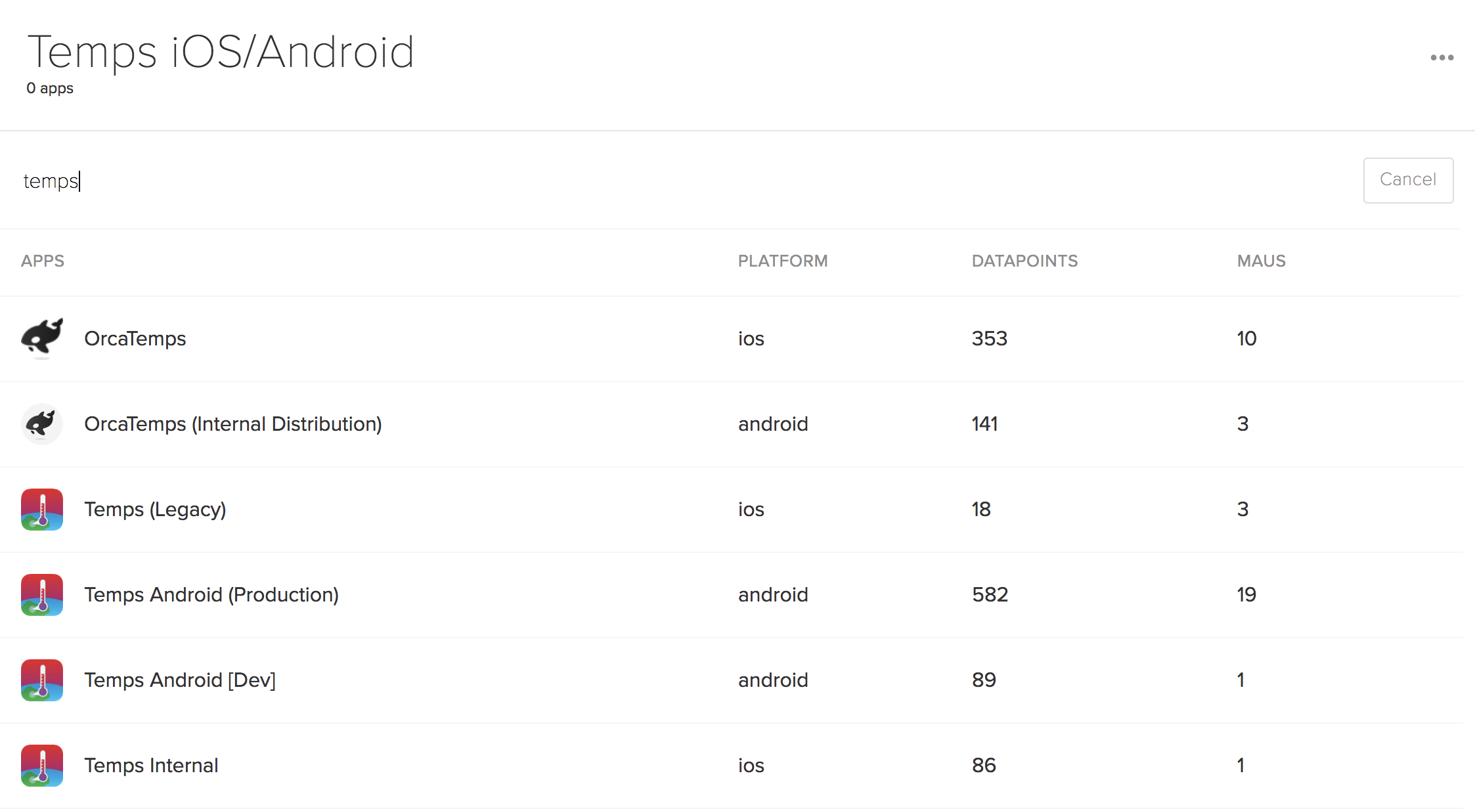The width and height of the screenshot is (1475, 809).
Task: Pick the Temps Android (Production) app name
Action: (211, 594)
